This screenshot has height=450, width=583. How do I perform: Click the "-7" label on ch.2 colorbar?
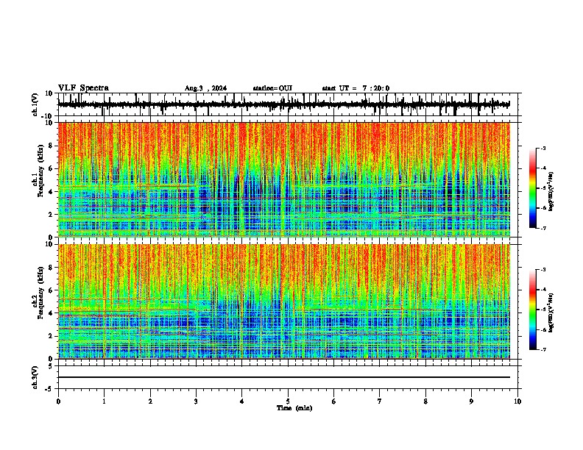click(x=543, y=349)
